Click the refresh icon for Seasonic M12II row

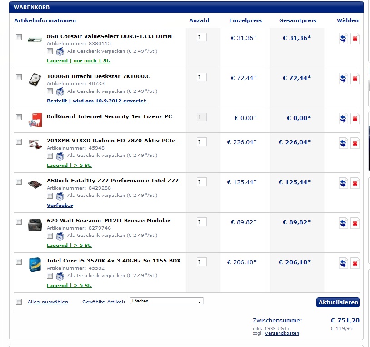click(x=343, y=223)
